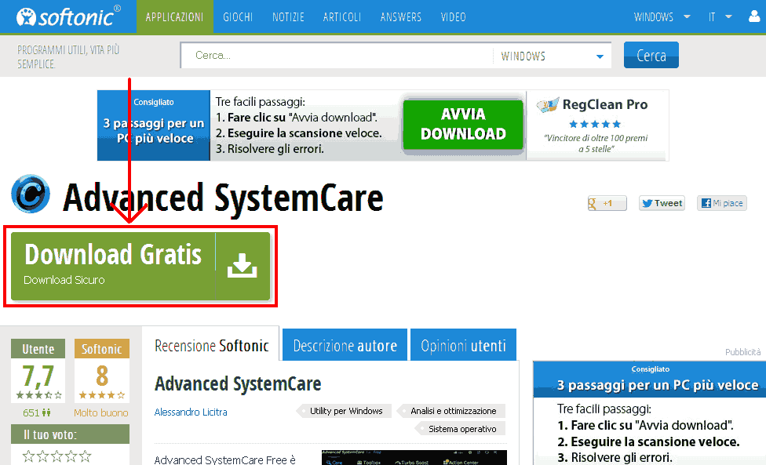Focus the Cerca search input field

[337, 56]
